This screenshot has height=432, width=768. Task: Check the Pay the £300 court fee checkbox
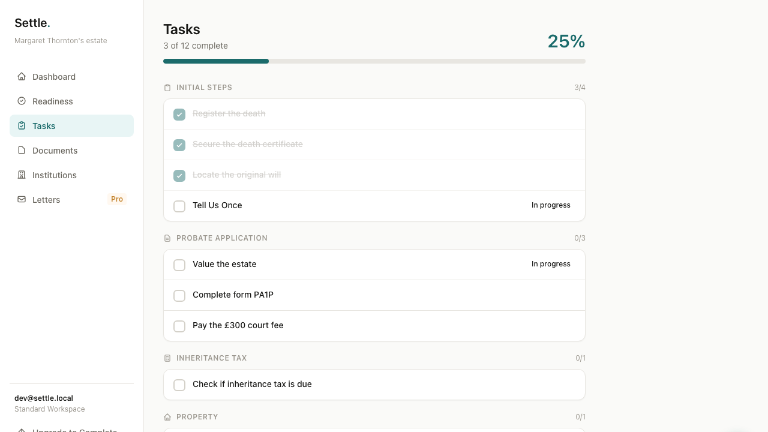pyautogui.click(x=179, y=326)
